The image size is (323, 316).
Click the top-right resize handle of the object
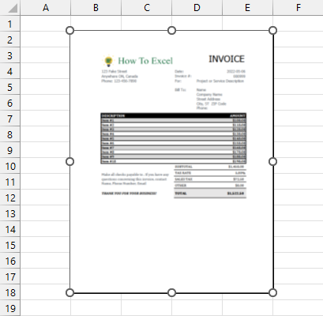pyautogui.click(x=273, y=31)
